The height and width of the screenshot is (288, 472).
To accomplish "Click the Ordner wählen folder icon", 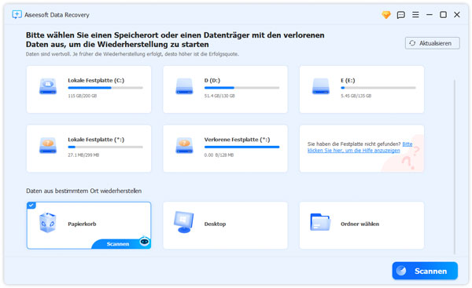I will 320,222.
